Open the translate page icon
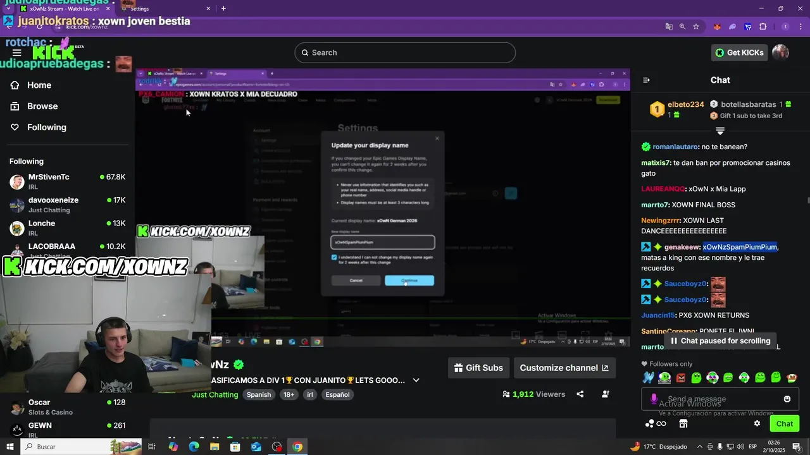 coord(669,27)
